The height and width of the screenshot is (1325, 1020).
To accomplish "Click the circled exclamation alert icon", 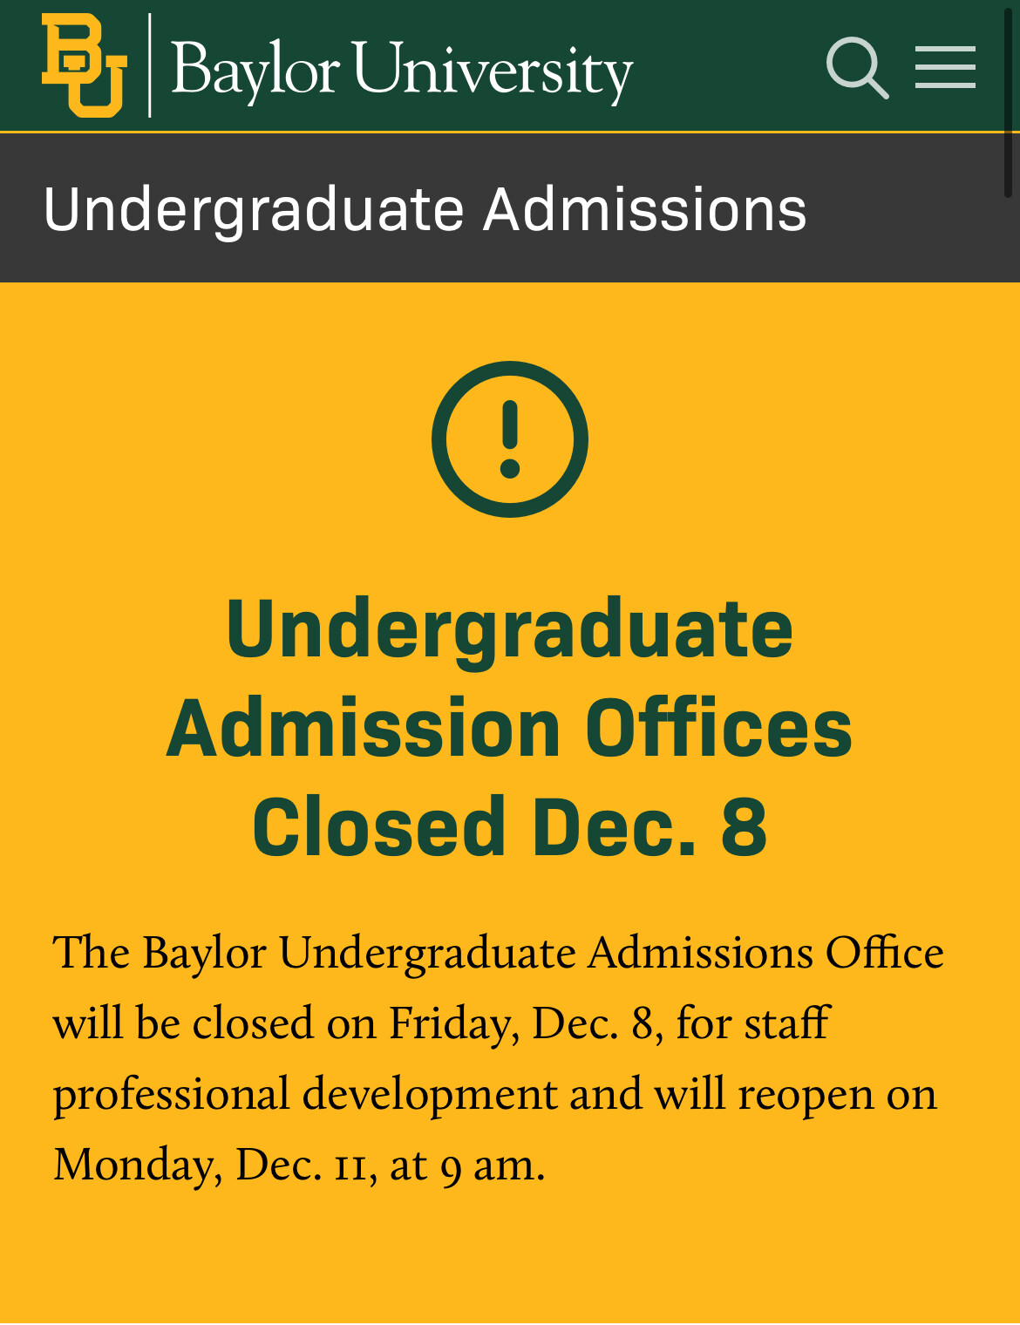I will point(510,438).
